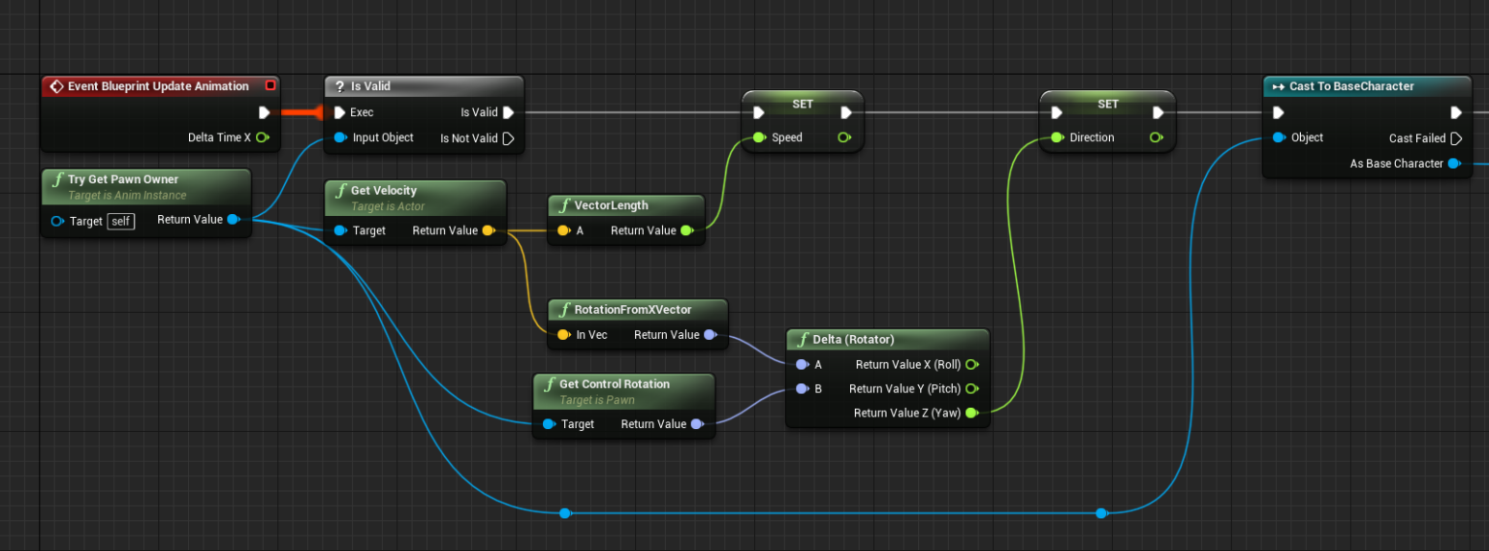1489x551 pixels.
Task: Click the Get Velocity Return Value pin
Action: [x=488, y=230]
